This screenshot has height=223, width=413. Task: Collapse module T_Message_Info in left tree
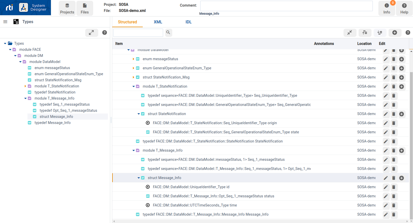coord(25,98)
